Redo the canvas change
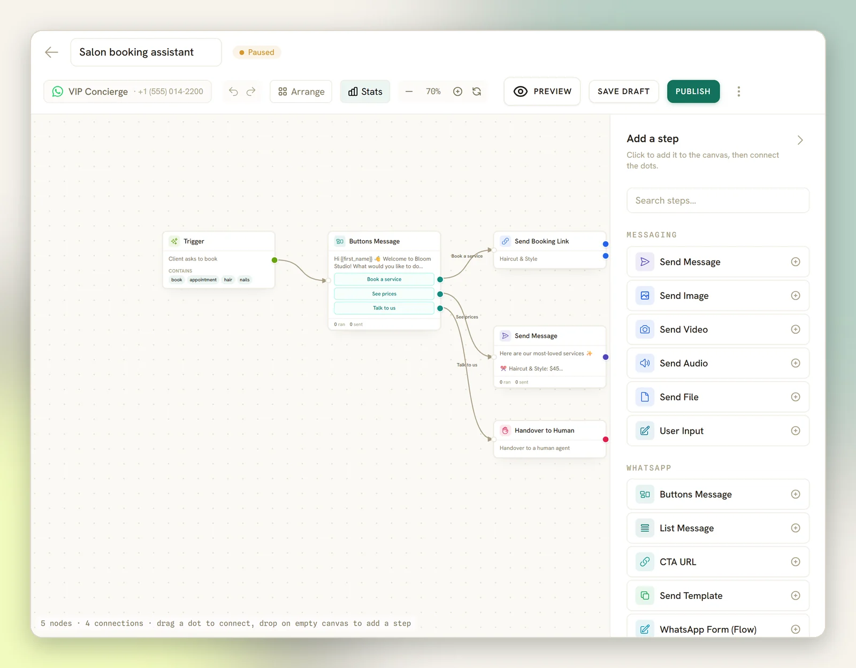The height and width of the screenshot is (668, 856). 251,91
